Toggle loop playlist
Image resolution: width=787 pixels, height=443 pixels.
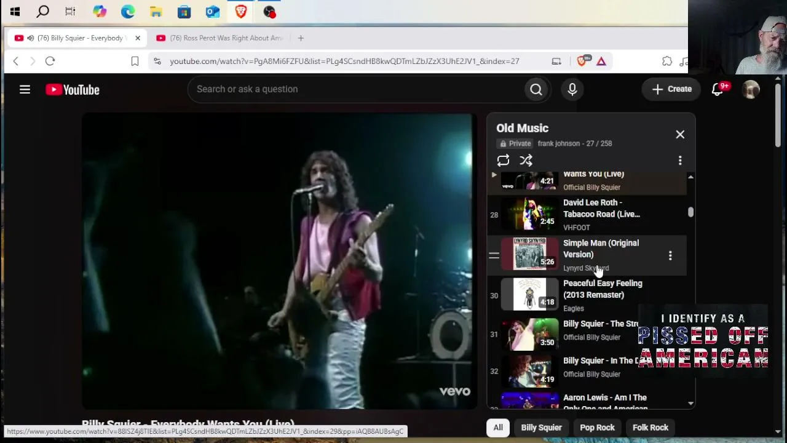[503, 161]
